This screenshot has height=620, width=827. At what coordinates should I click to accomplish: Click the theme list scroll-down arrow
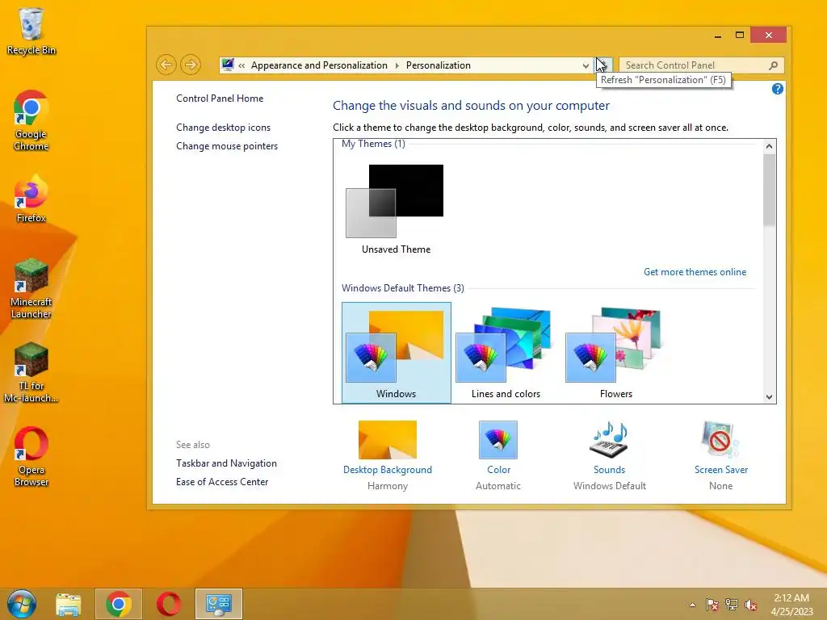click(x=769, y=397)
